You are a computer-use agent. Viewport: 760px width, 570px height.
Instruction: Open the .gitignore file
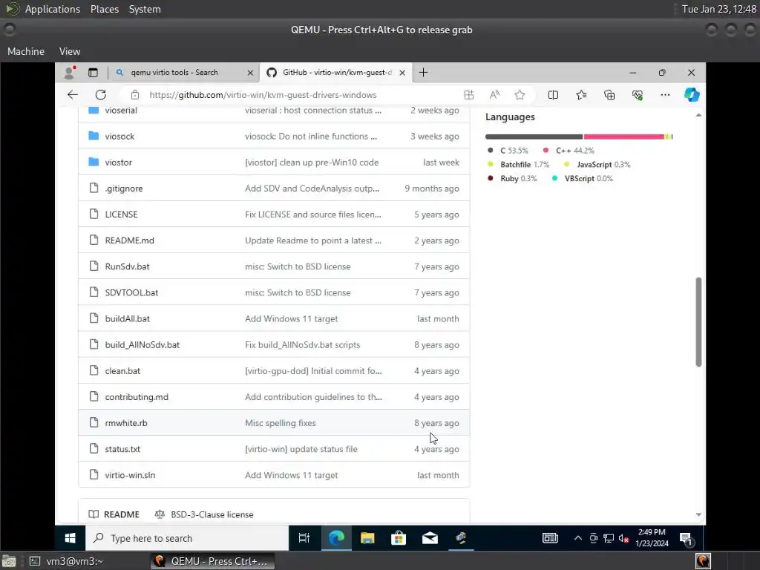(124, 189)
